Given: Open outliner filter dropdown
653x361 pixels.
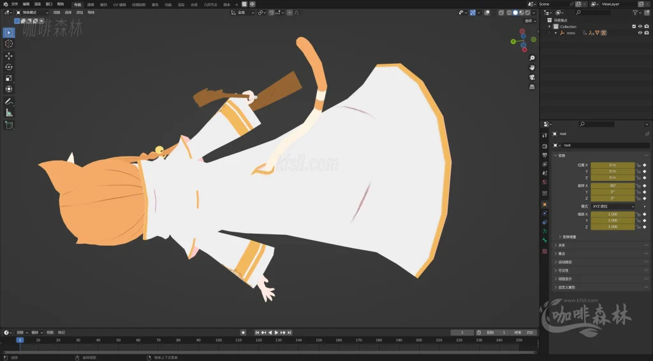Looking at the screenshot, I should (637, 13).
